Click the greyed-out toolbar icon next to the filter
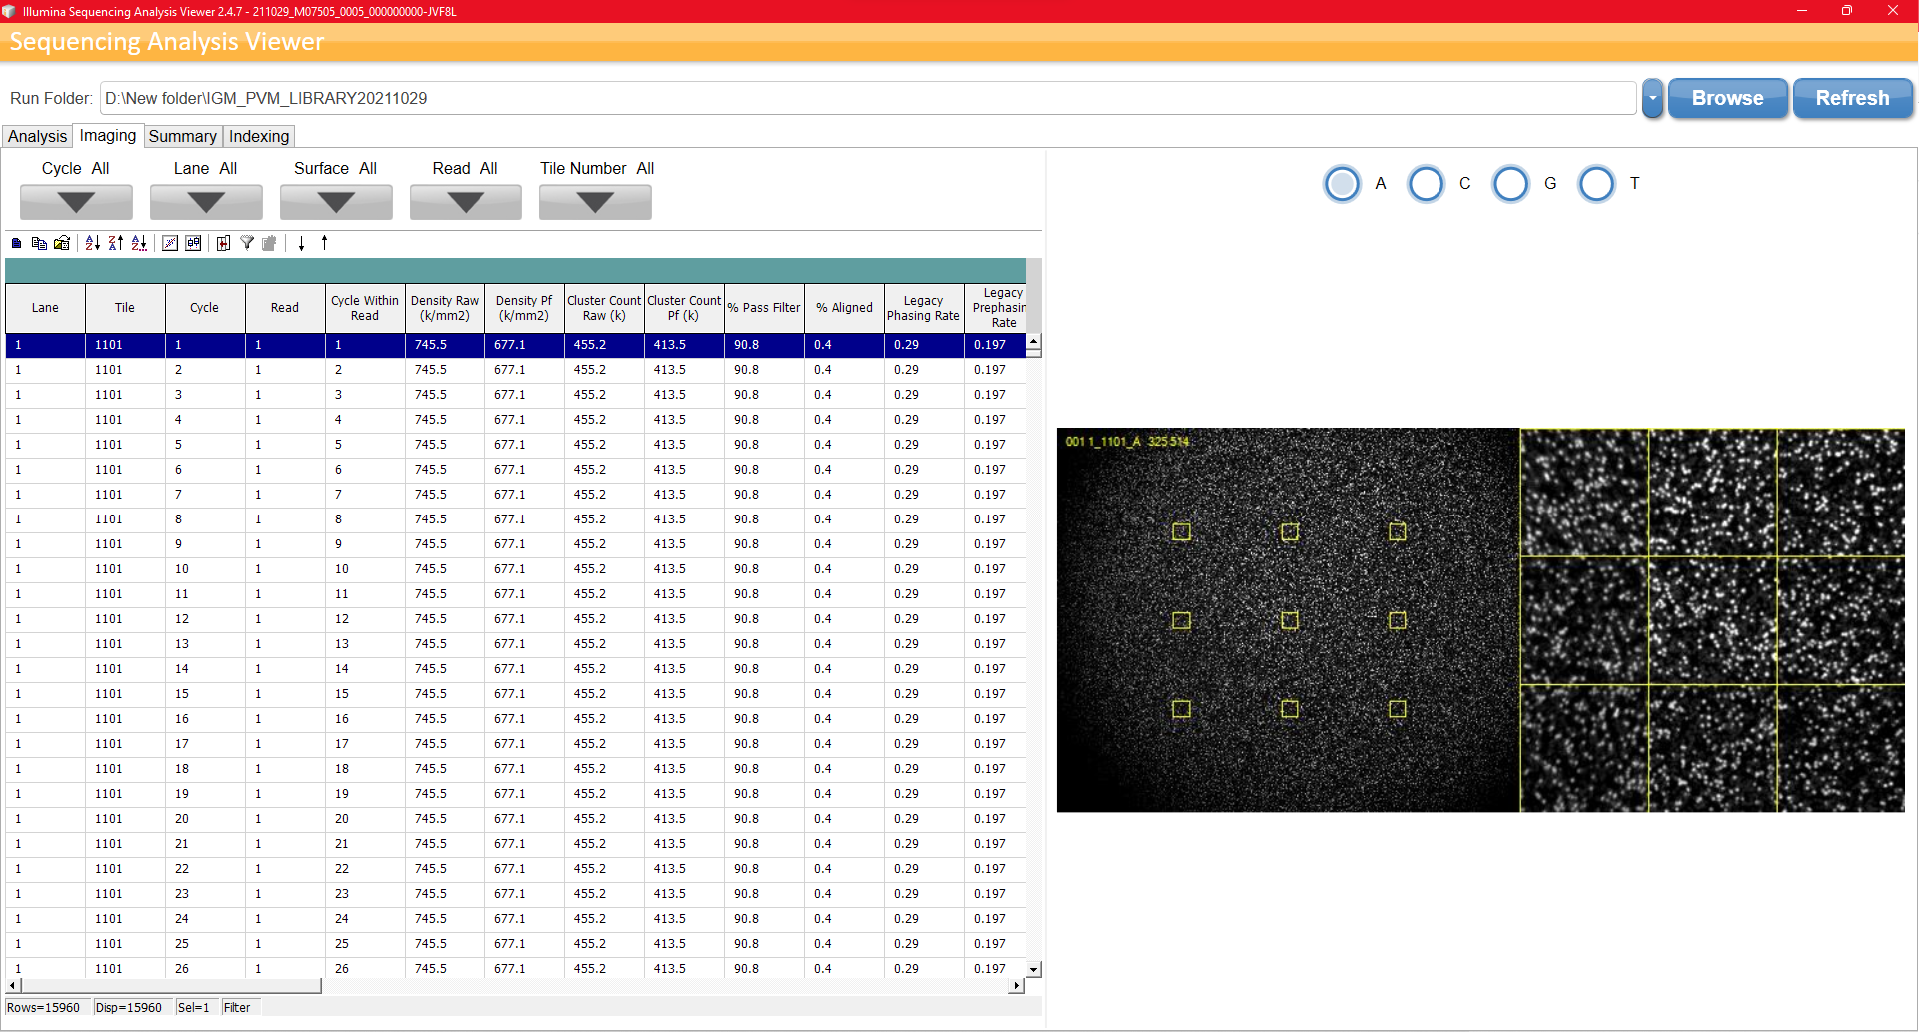Image resolution: width=1919 pixels, height=1032 pixels. (x=269, y=243)
